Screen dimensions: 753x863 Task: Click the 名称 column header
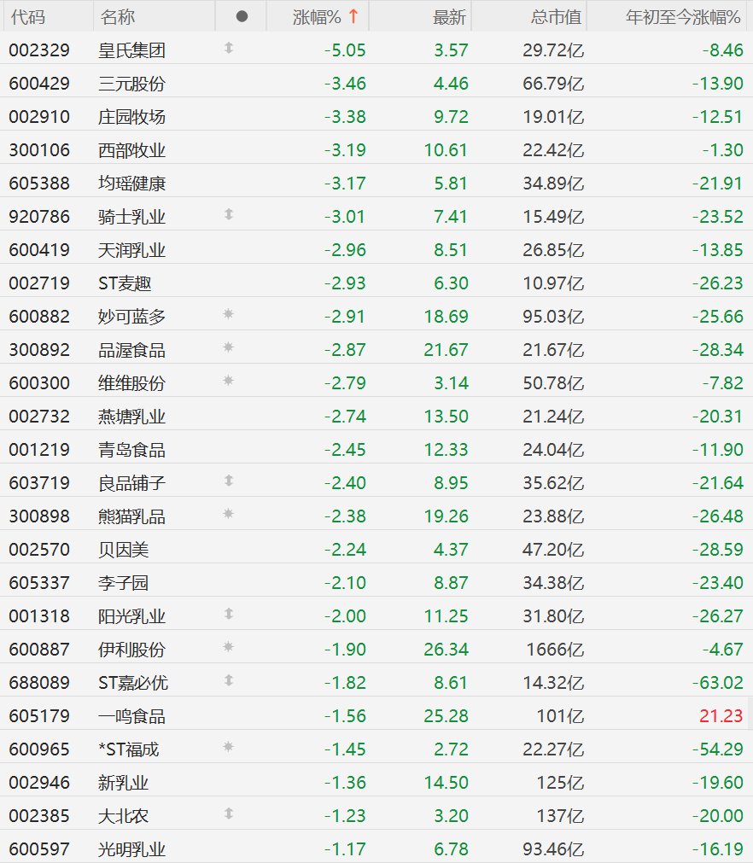[x=117, y=17]
